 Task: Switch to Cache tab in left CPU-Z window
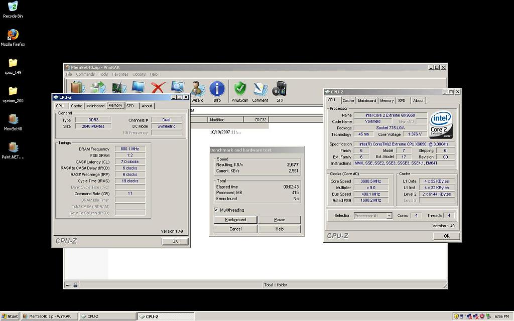click(x=77, y=106)
